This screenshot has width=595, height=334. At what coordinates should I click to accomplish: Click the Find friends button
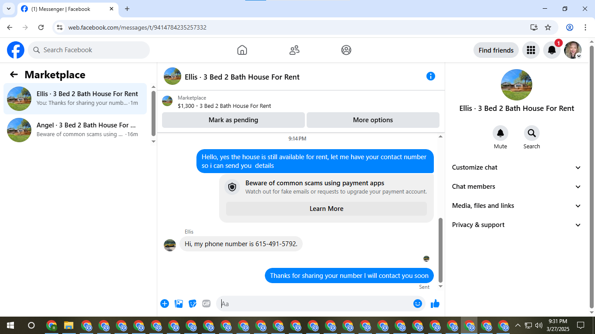(496, 50)
